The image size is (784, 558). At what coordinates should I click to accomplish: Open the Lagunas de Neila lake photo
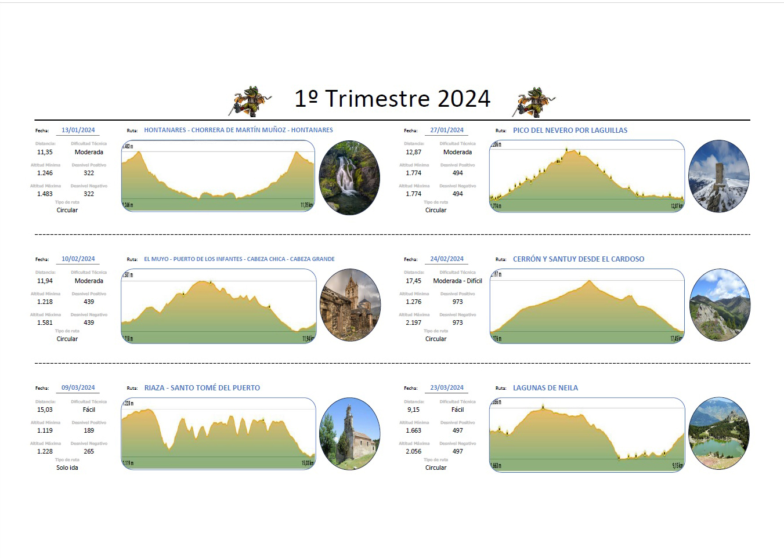(718, 433)
